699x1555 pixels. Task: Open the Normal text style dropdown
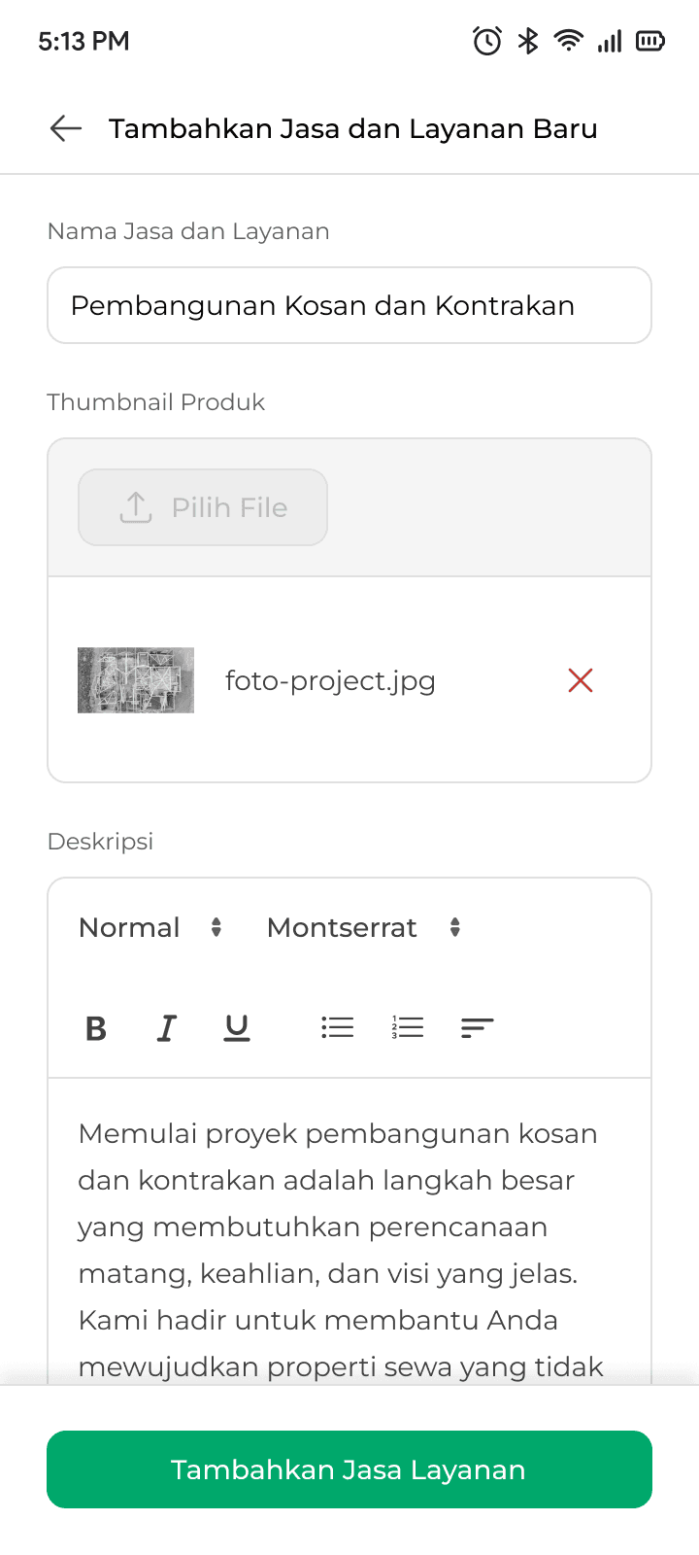[150, 927]
